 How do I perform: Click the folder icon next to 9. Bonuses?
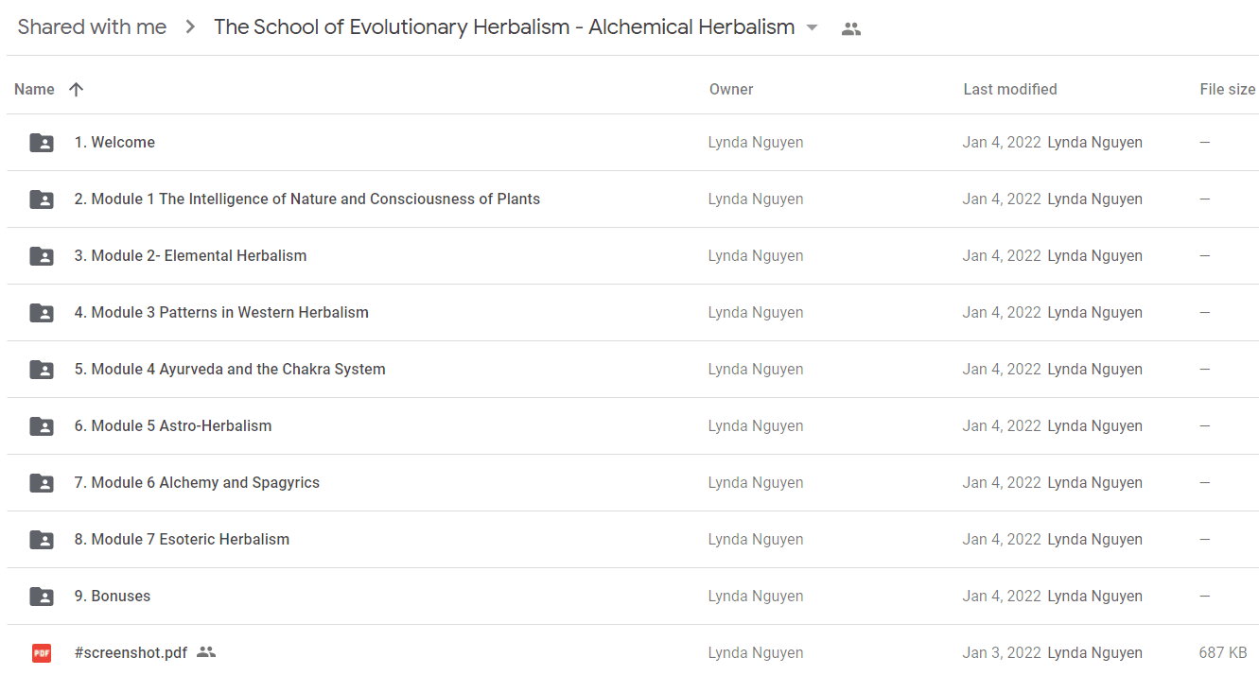(42, 597)
